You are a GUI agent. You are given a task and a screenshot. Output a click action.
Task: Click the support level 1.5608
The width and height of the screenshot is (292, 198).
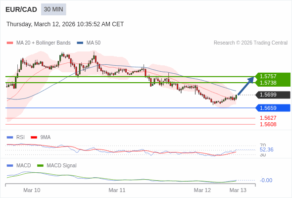click(x=268, y=124)
